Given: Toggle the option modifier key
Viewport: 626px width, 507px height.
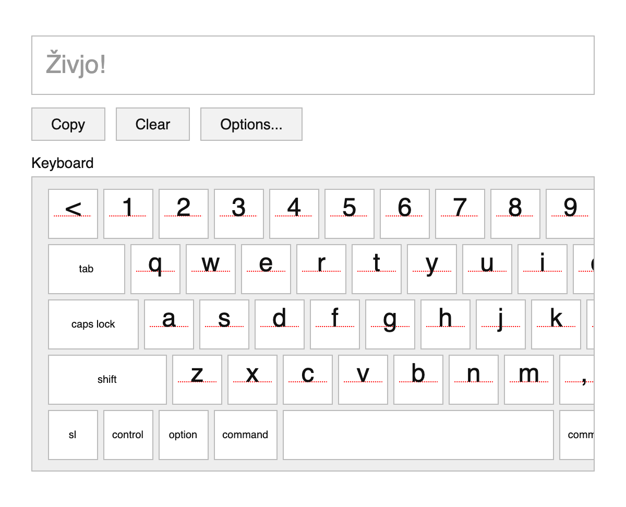Looking at the screenshot, I should coord(184,434).
